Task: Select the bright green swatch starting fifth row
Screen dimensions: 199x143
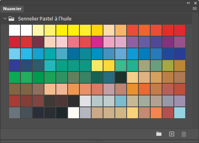Action: (x=15, y=77)
